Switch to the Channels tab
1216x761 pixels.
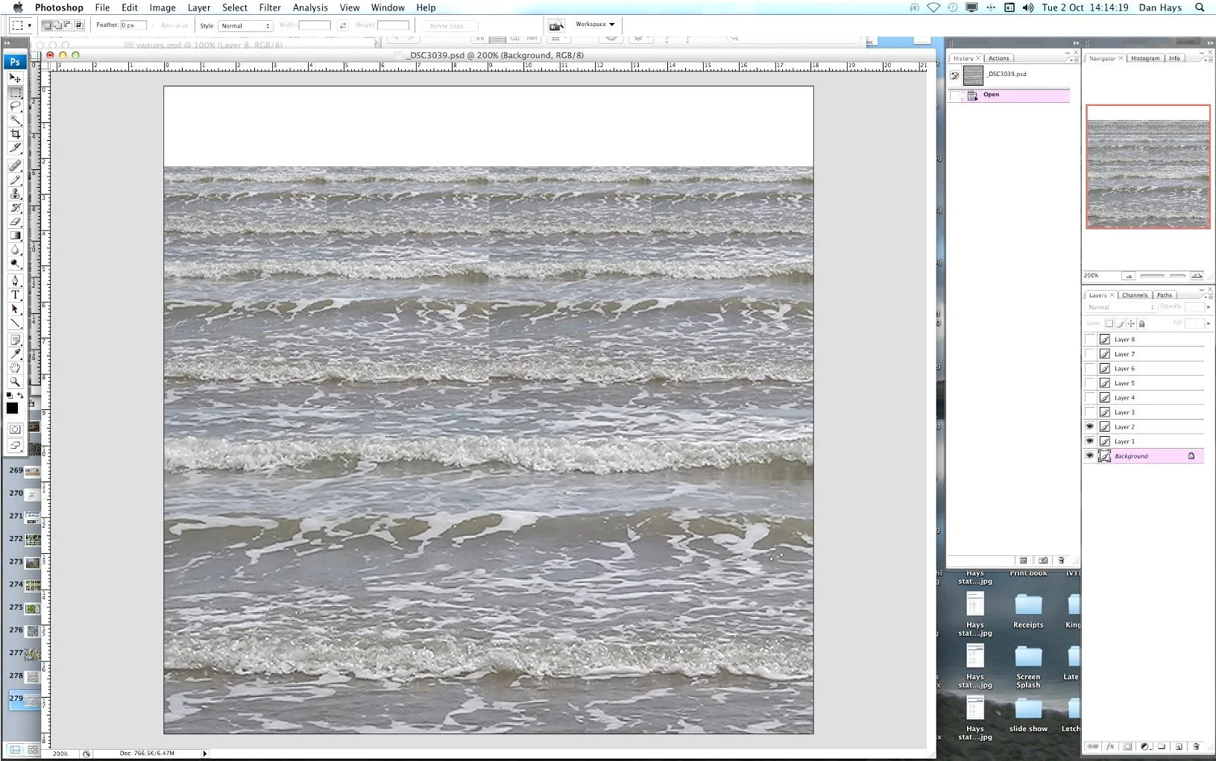(1135, 295)
